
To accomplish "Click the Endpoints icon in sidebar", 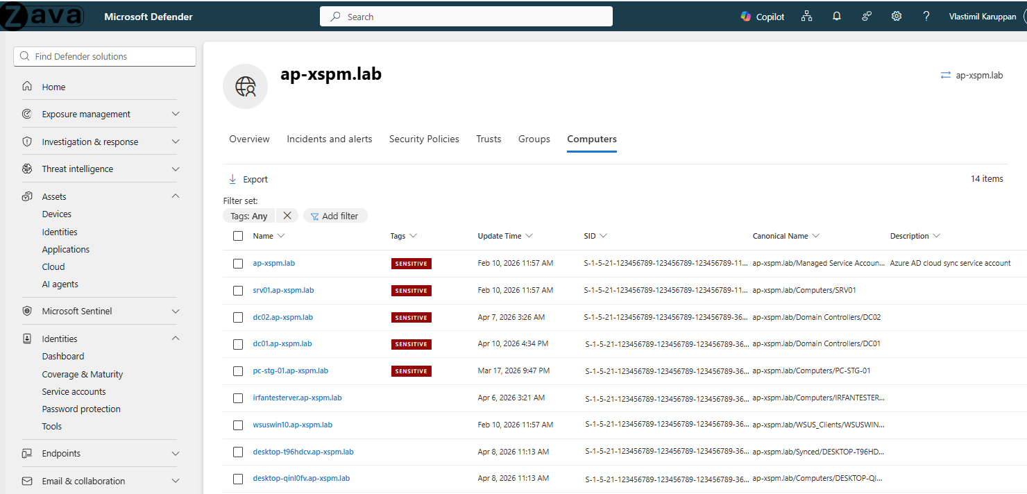I will pyautogui.click(x=27, y=453).
